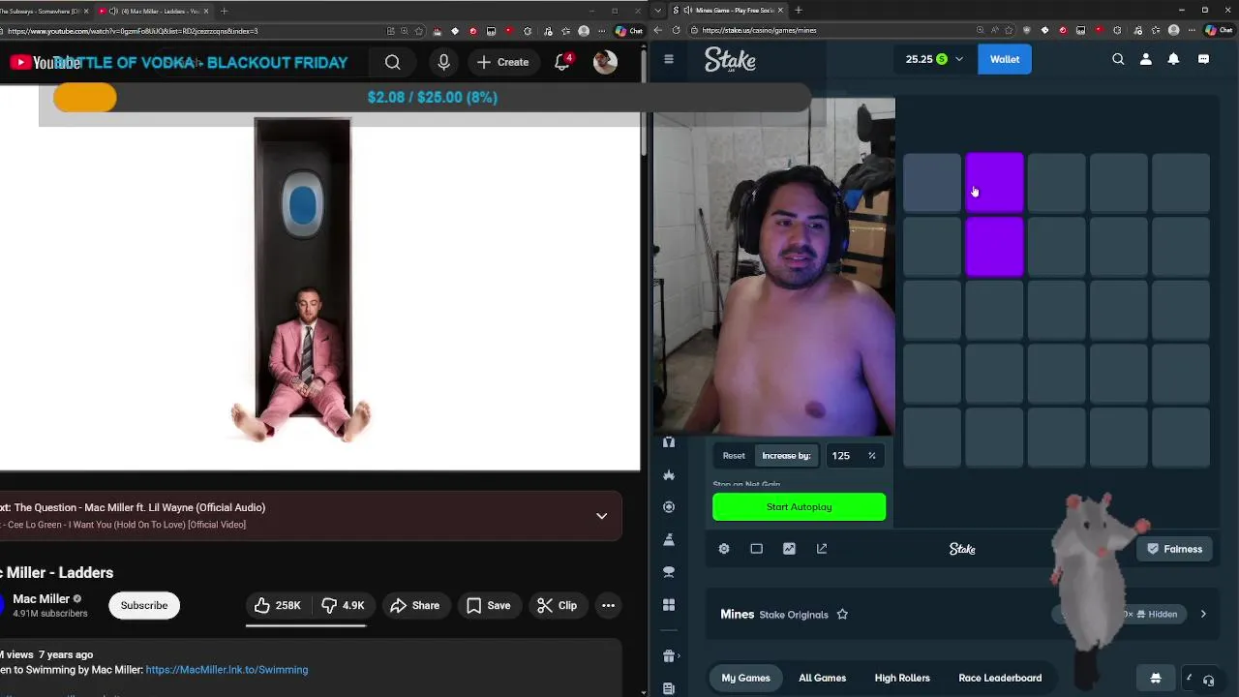Switch to High Rollers tab
The width and height of the screenshot is (1239, 697).
coord(902,678)
